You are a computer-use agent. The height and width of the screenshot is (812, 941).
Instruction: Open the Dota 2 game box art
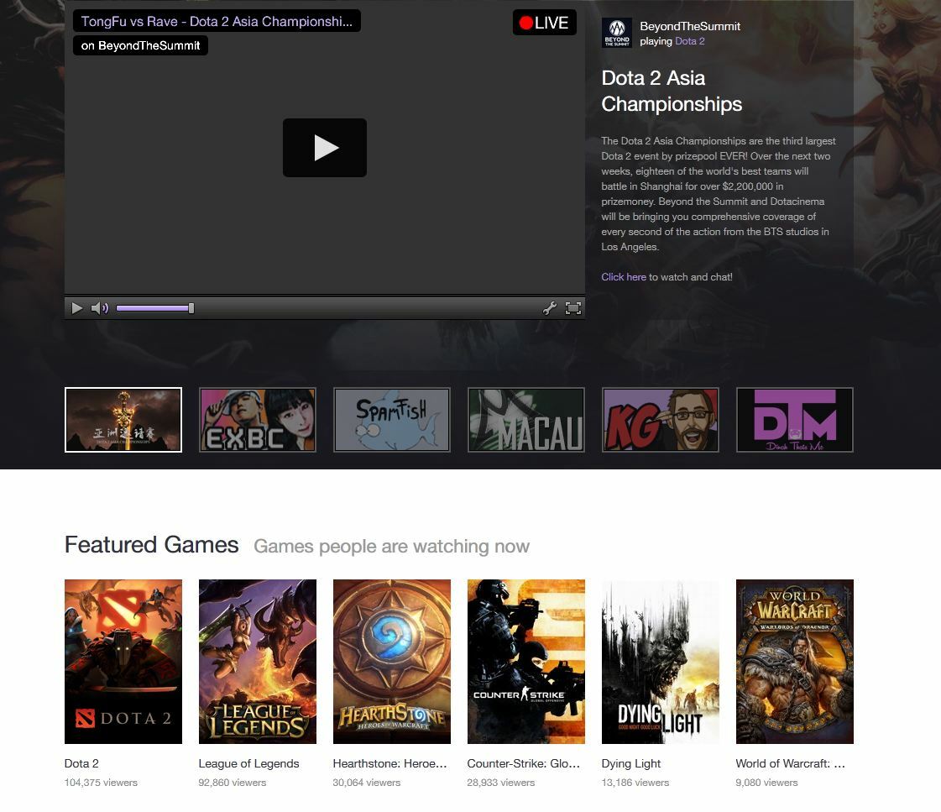123,662
